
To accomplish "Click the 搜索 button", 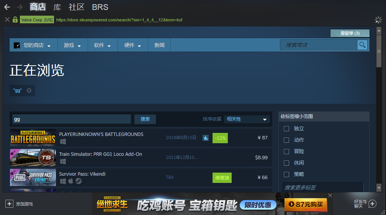I will pyautogui.click(x=145, y=119).
